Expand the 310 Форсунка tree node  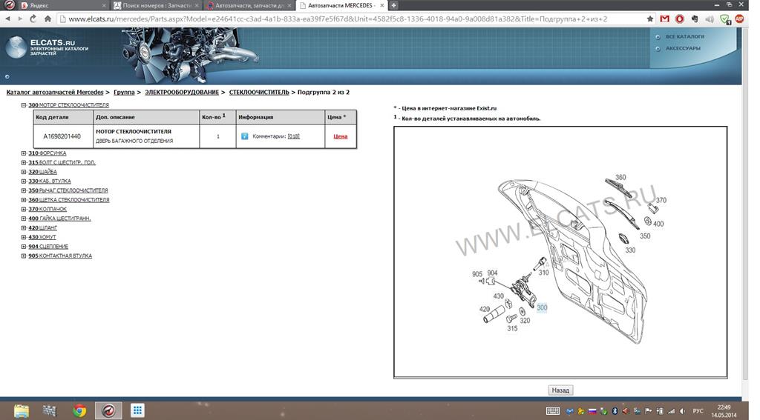(24, 153)
